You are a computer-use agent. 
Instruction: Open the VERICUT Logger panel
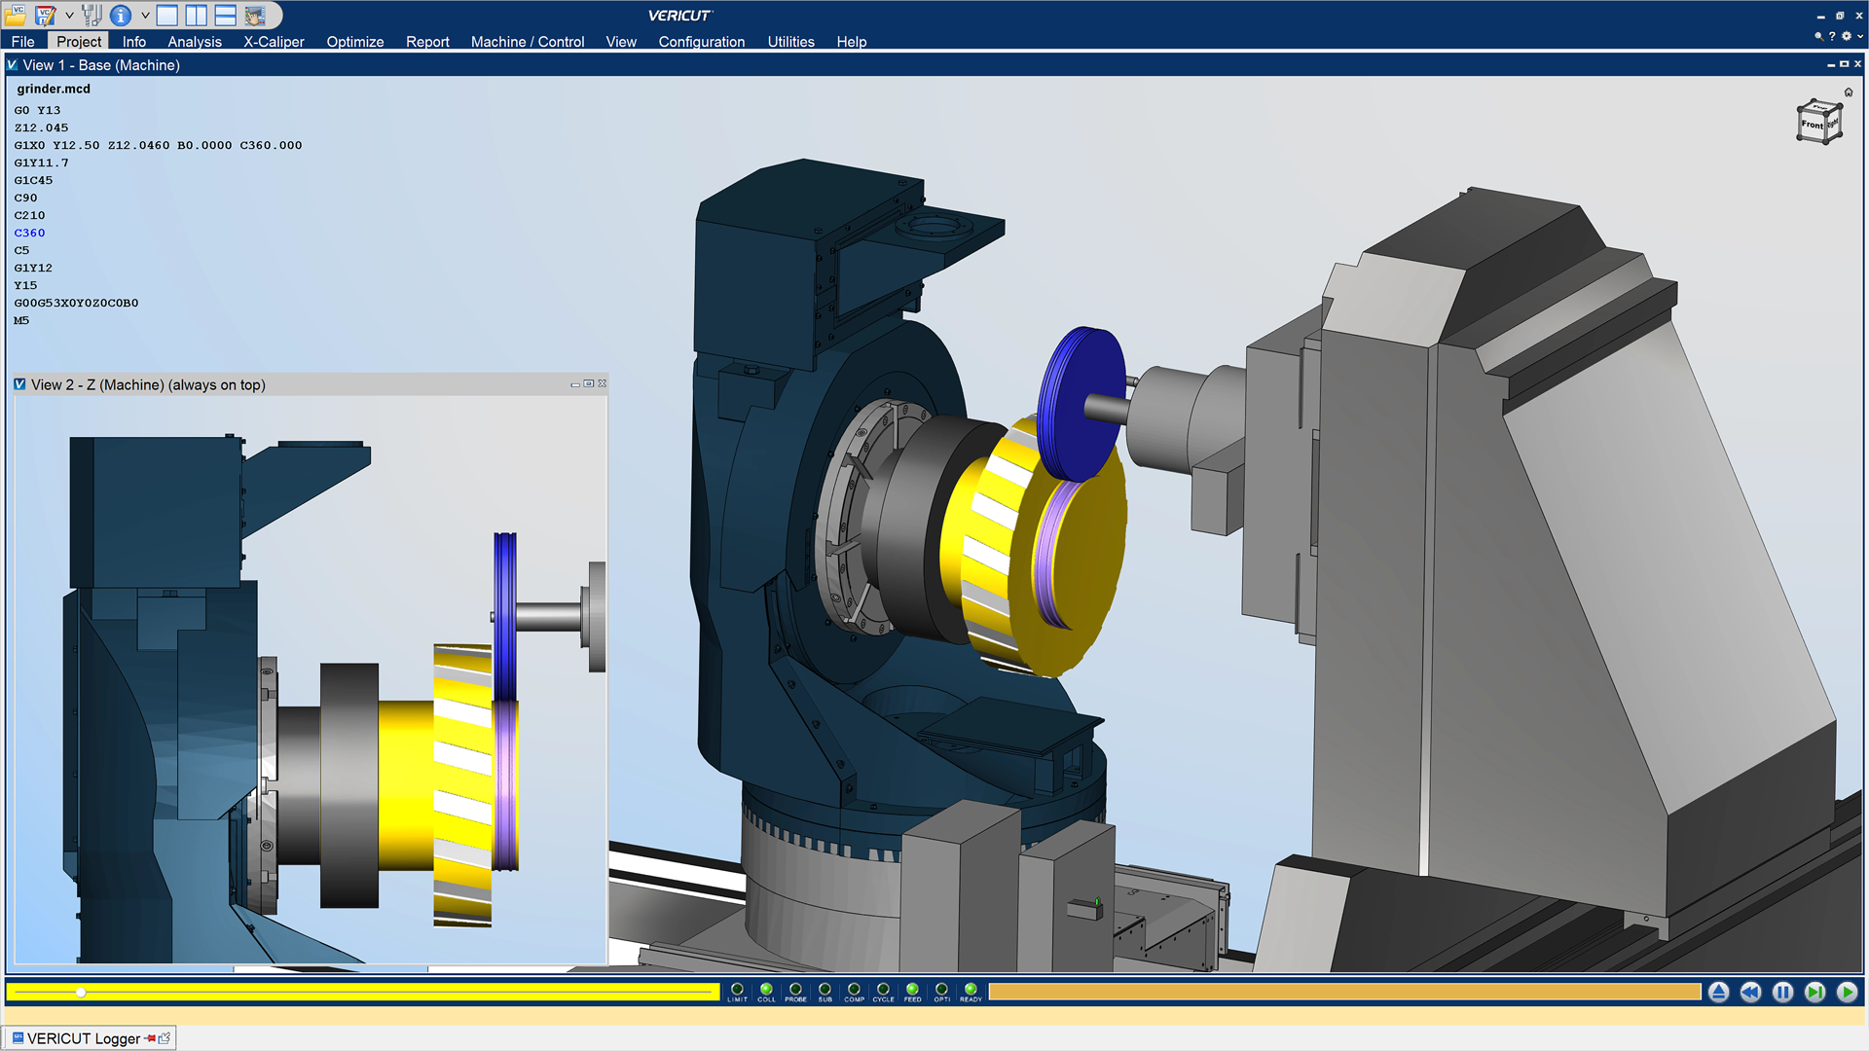(84, 1038)
